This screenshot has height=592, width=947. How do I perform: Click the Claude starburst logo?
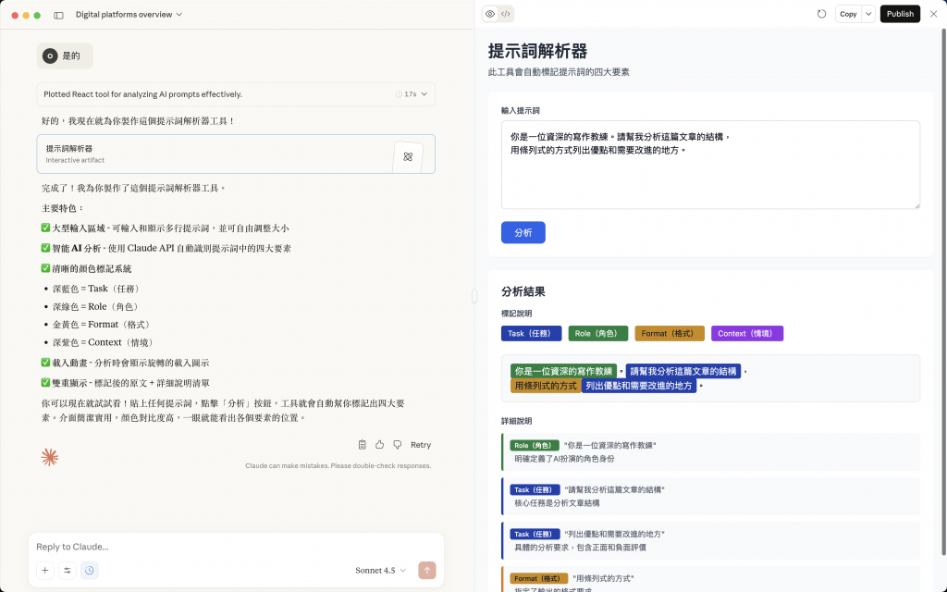[50, 457]
